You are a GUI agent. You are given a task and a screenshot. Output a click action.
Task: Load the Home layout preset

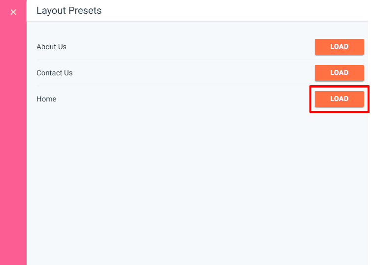339,99
